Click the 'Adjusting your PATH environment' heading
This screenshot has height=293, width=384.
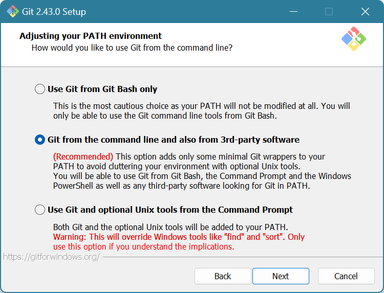tap(91, 36)
